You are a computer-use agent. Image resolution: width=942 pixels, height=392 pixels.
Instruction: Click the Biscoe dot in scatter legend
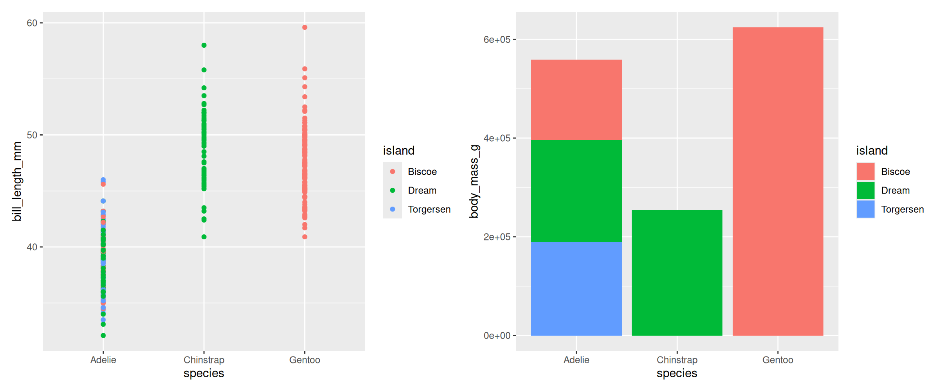click(392, 171)
